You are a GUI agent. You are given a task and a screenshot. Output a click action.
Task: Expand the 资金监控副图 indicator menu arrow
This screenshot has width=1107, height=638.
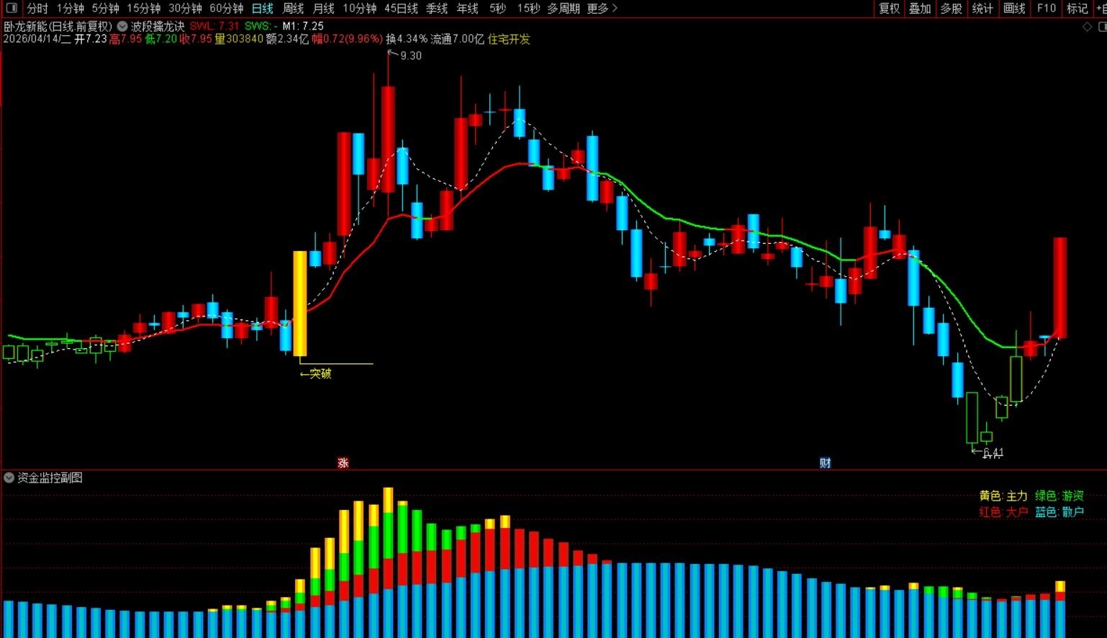click(9, 478)
